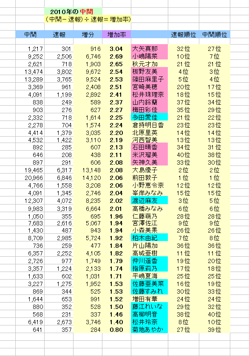Select the formula note cell with 増加率

pyautogui.click(x=88, y=19)
